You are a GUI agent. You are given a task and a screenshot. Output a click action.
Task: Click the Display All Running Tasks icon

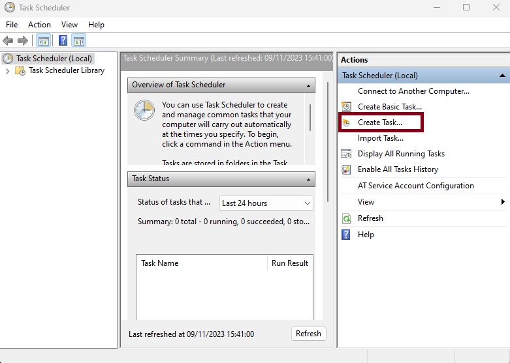coord(346,154)
